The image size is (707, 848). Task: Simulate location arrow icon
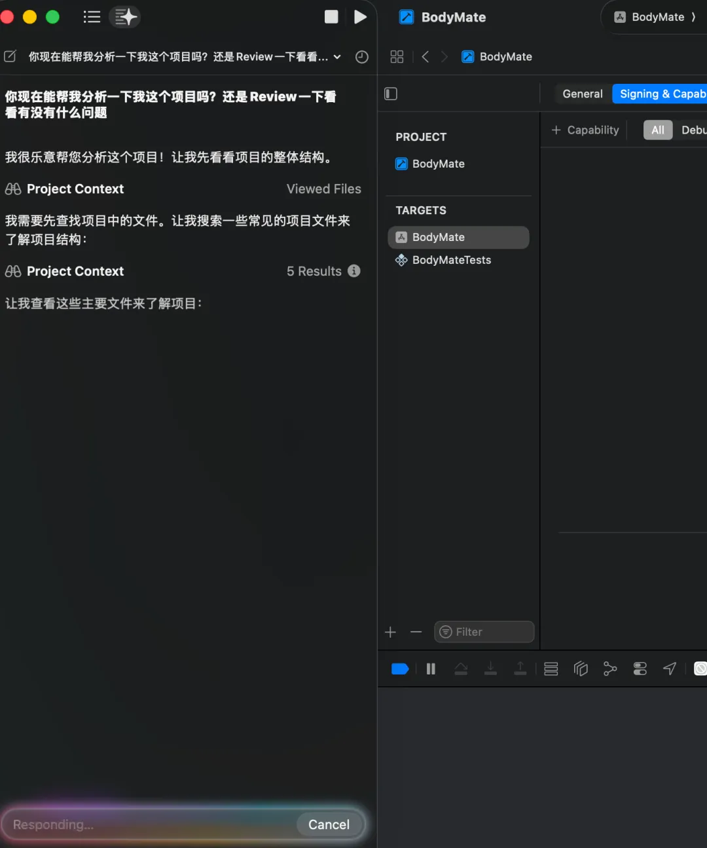pos(670,669)
